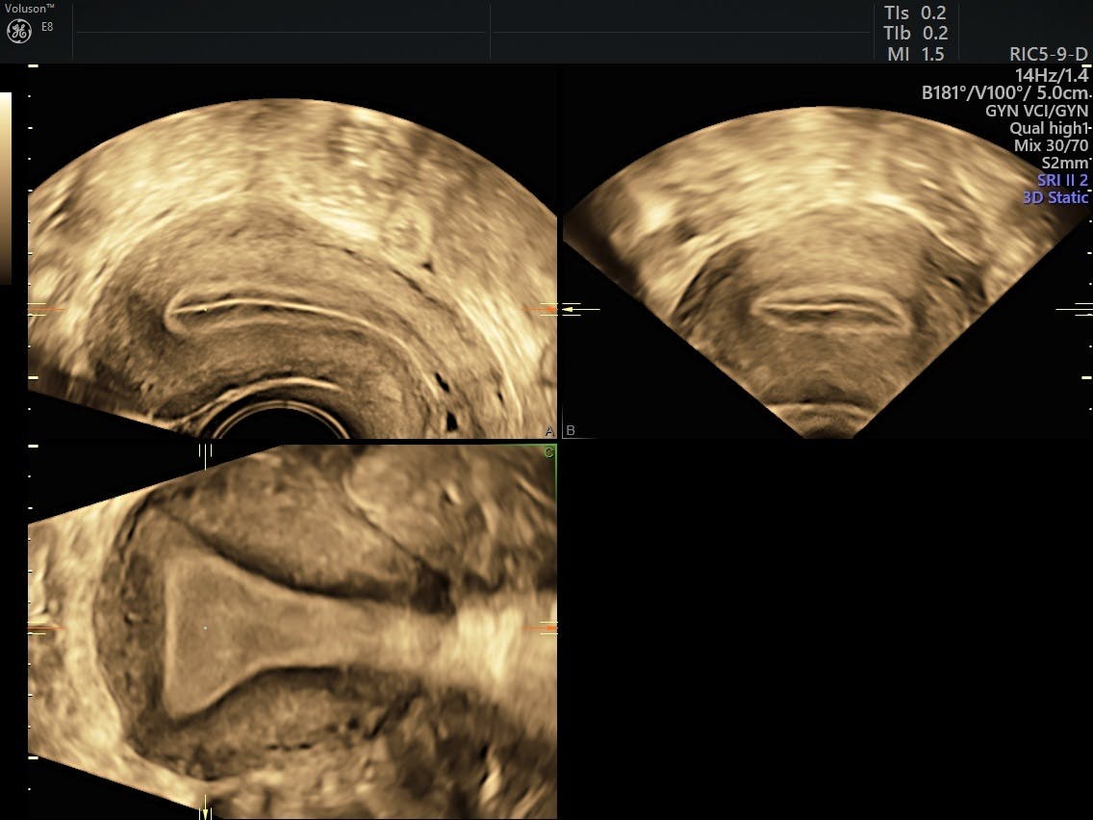Click the SRI II 2 setting label
1093x820 pixels.
[x=1062, y=180]
